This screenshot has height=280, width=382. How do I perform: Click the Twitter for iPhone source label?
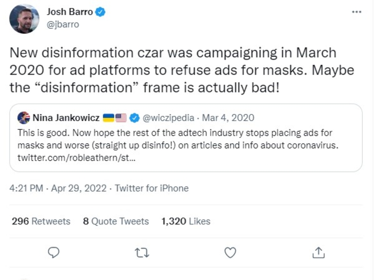[x=152, y=188]
